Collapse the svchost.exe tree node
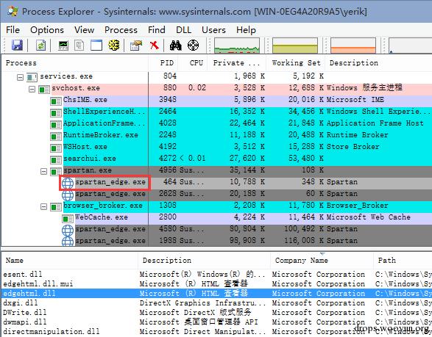 click(32, 90)
